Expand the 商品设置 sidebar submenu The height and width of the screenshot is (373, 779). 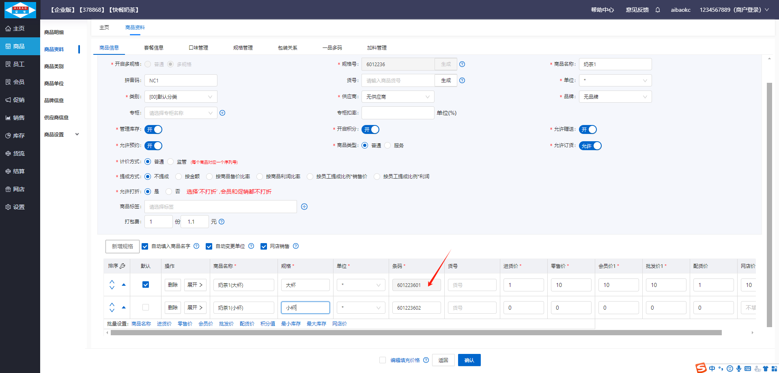coord(61,134)
